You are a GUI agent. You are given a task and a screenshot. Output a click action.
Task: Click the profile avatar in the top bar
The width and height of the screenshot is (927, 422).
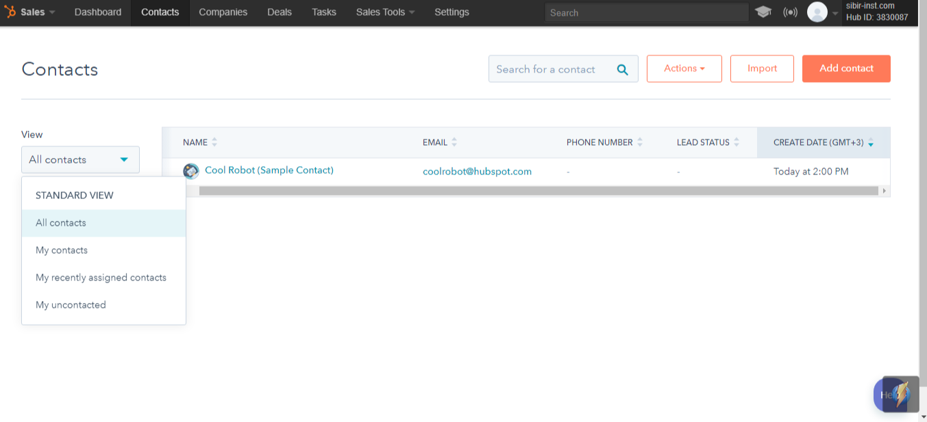817,12
